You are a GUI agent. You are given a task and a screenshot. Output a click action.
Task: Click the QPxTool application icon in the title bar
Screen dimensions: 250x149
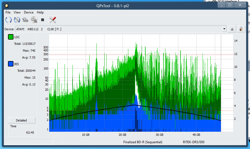click(x=7, y=5)
